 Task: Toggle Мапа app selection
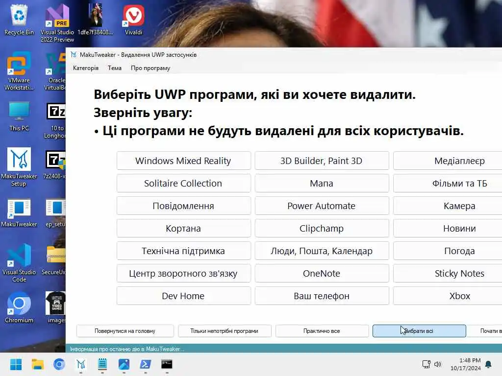[322, 183]
